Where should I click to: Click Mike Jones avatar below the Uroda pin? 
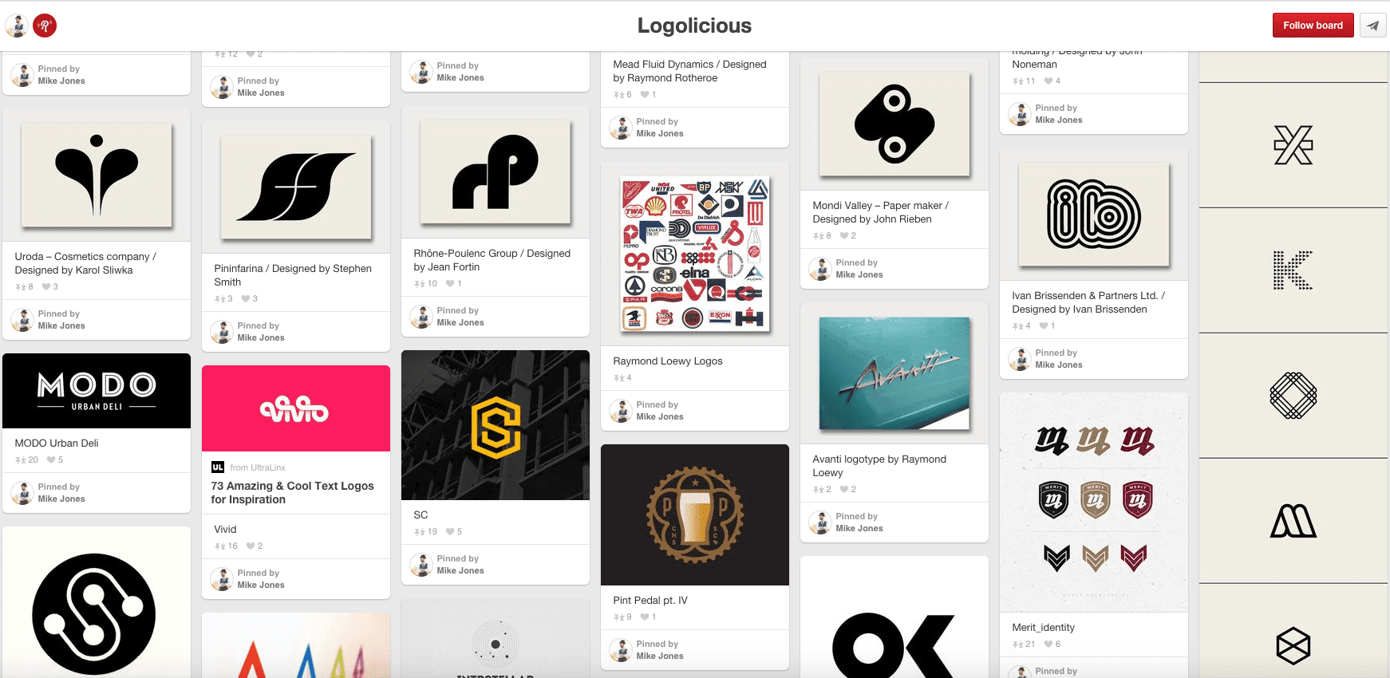(22, 320)
